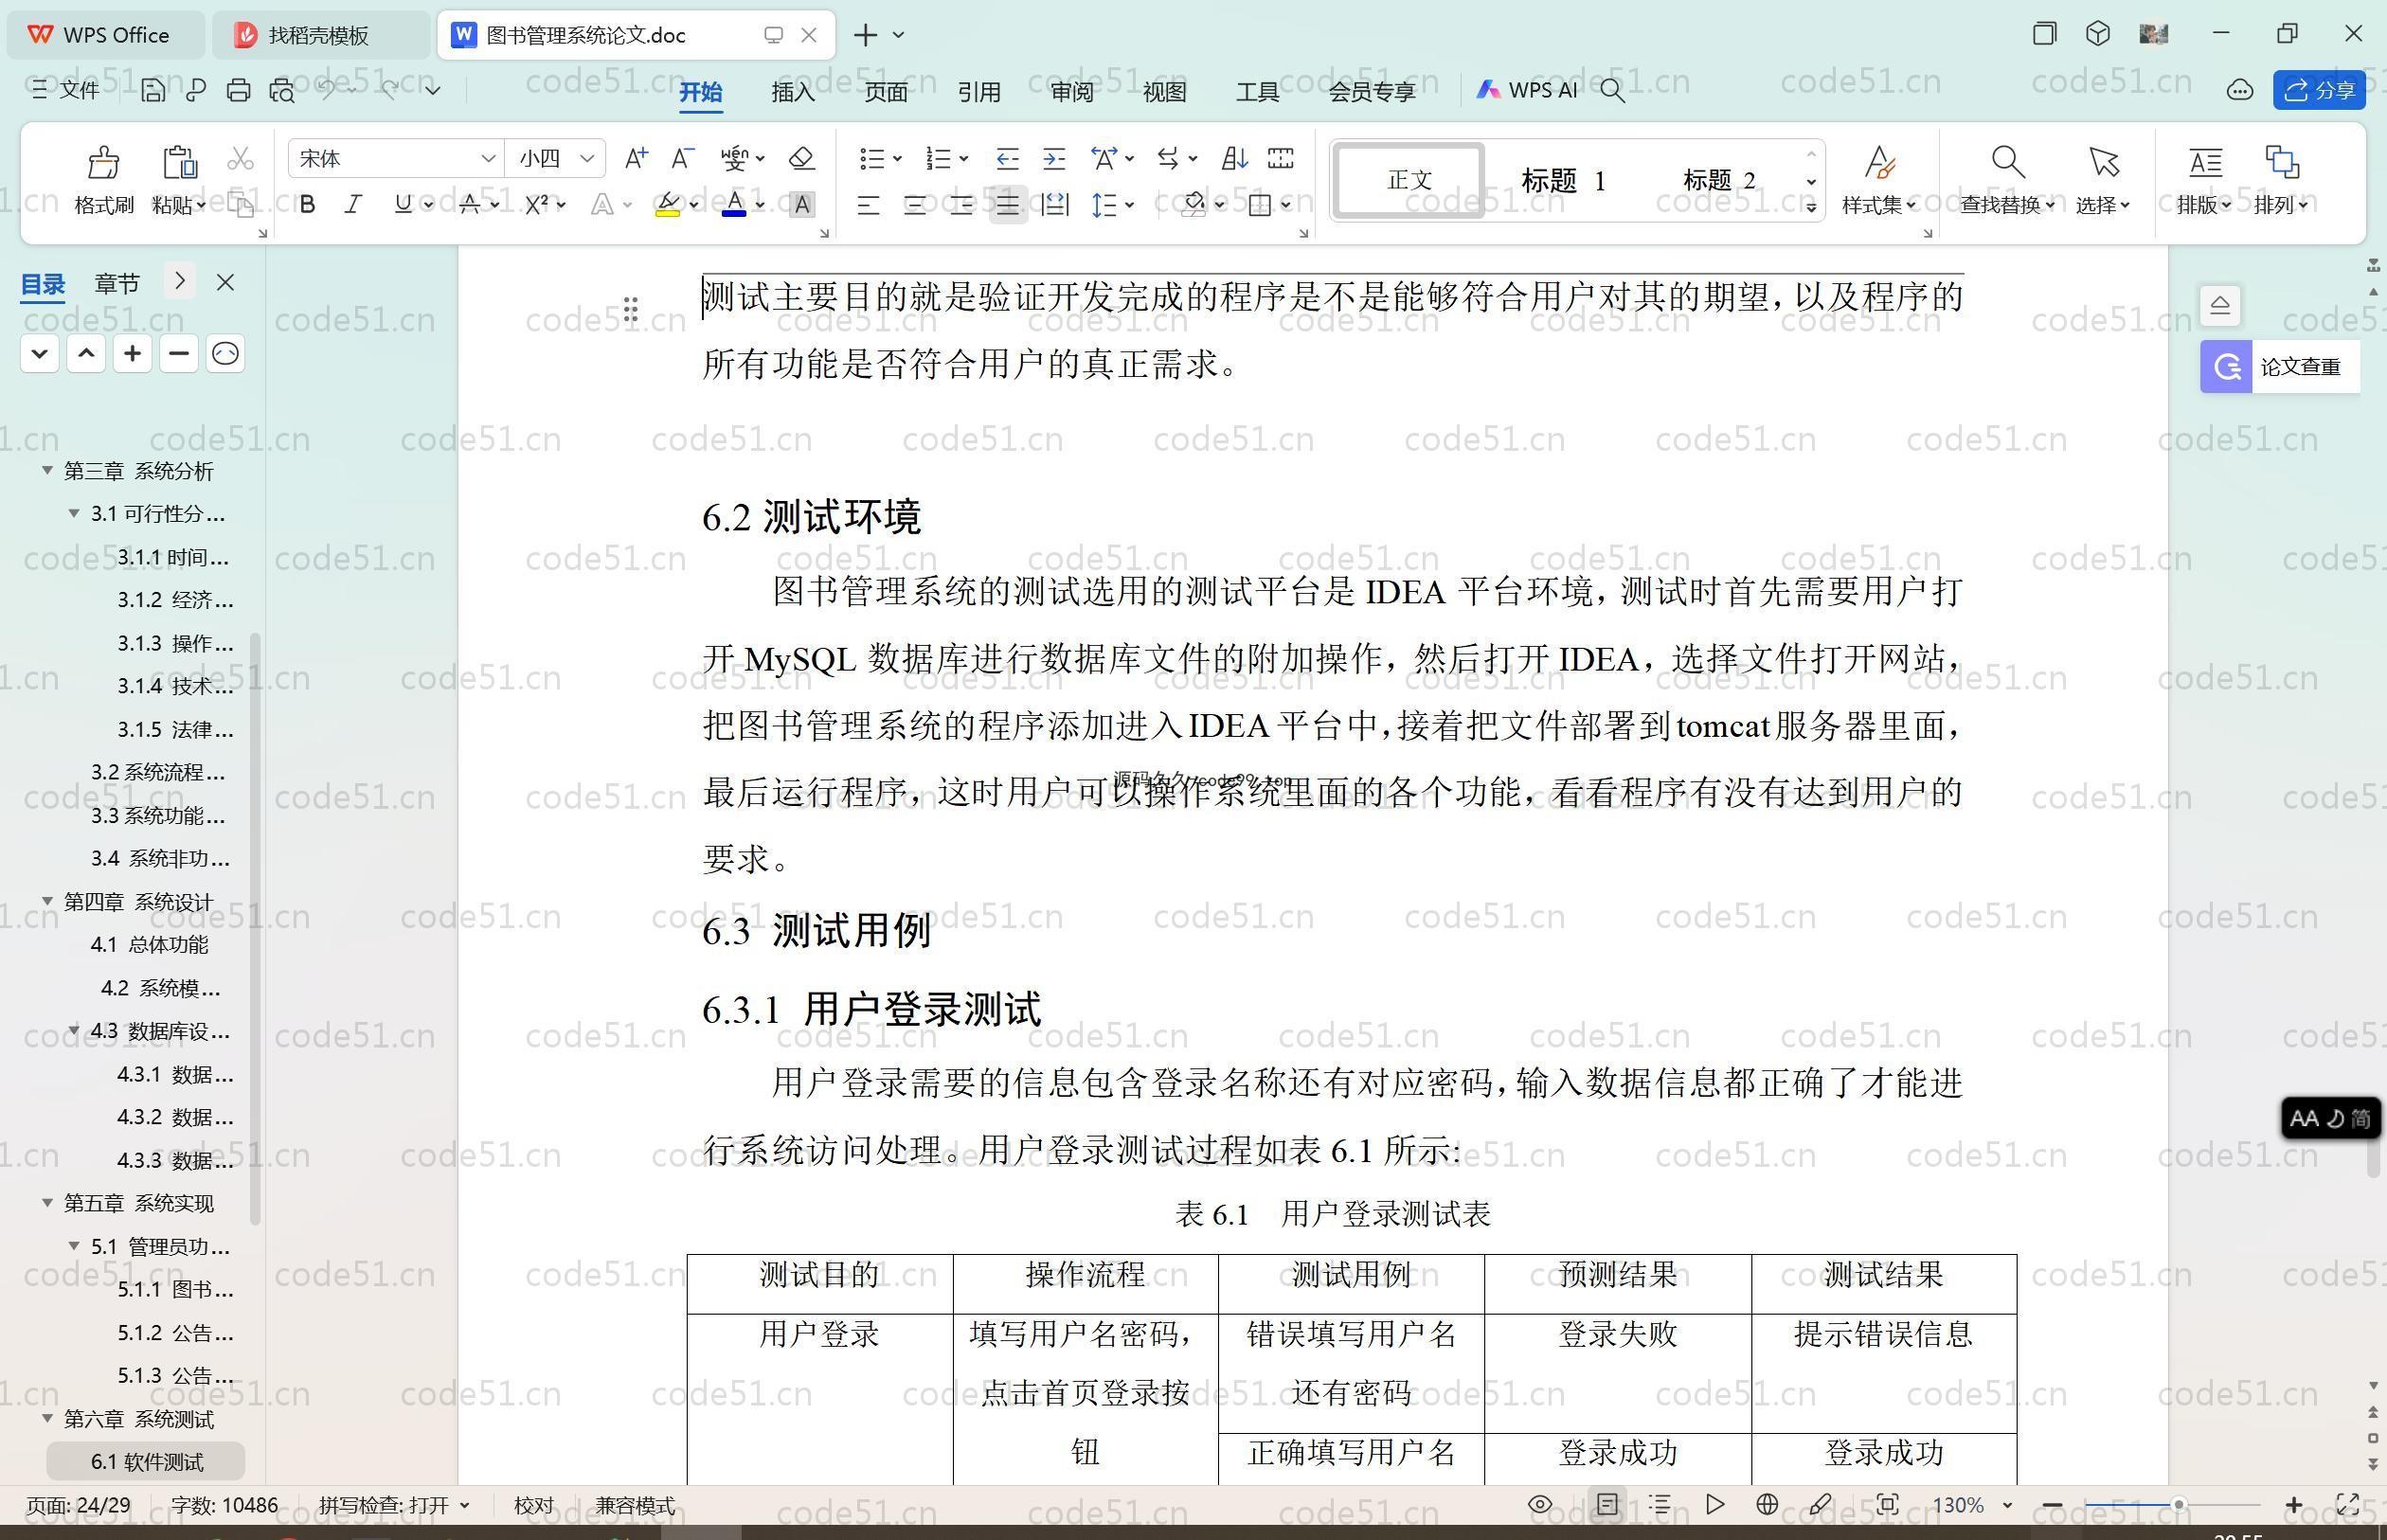Click the Find and Replace magnifier icon

point(2007,162)
